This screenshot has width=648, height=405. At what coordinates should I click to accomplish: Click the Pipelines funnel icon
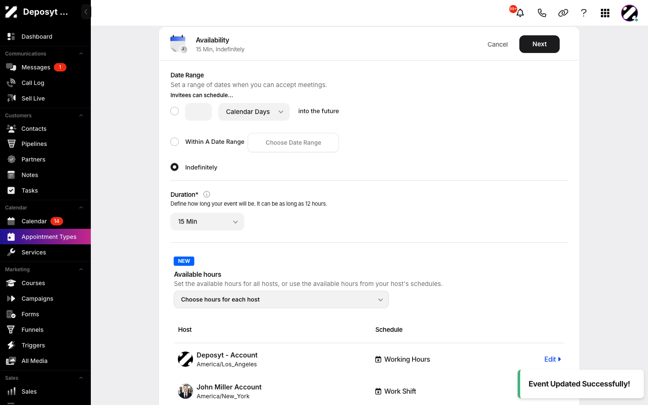click(x=11, y=144)
